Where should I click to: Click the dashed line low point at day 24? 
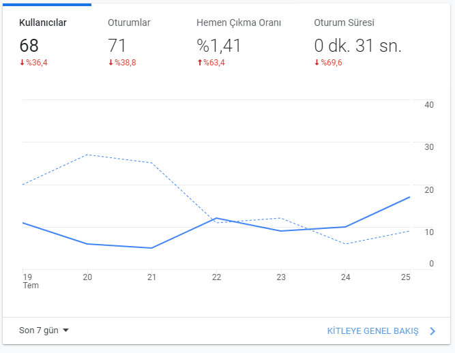click(x=346, y=244)
